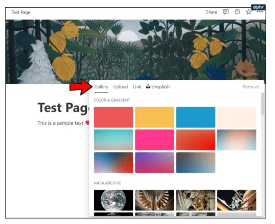Select the purple-to-pink gradient cover
The height and width of the screenshot is (224, 275).
[155, 163]
